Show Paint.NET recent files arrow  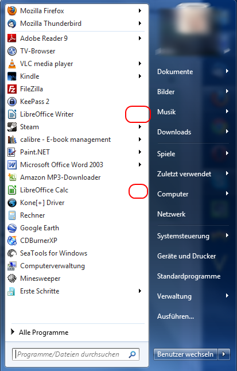tap(140, 152)
